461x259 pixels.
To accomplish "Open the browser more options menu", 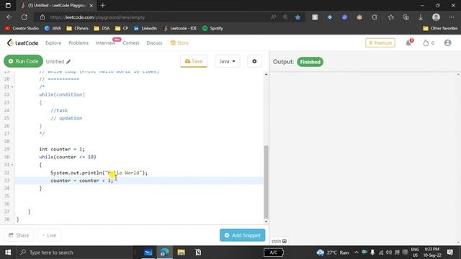I will [452, 17].
